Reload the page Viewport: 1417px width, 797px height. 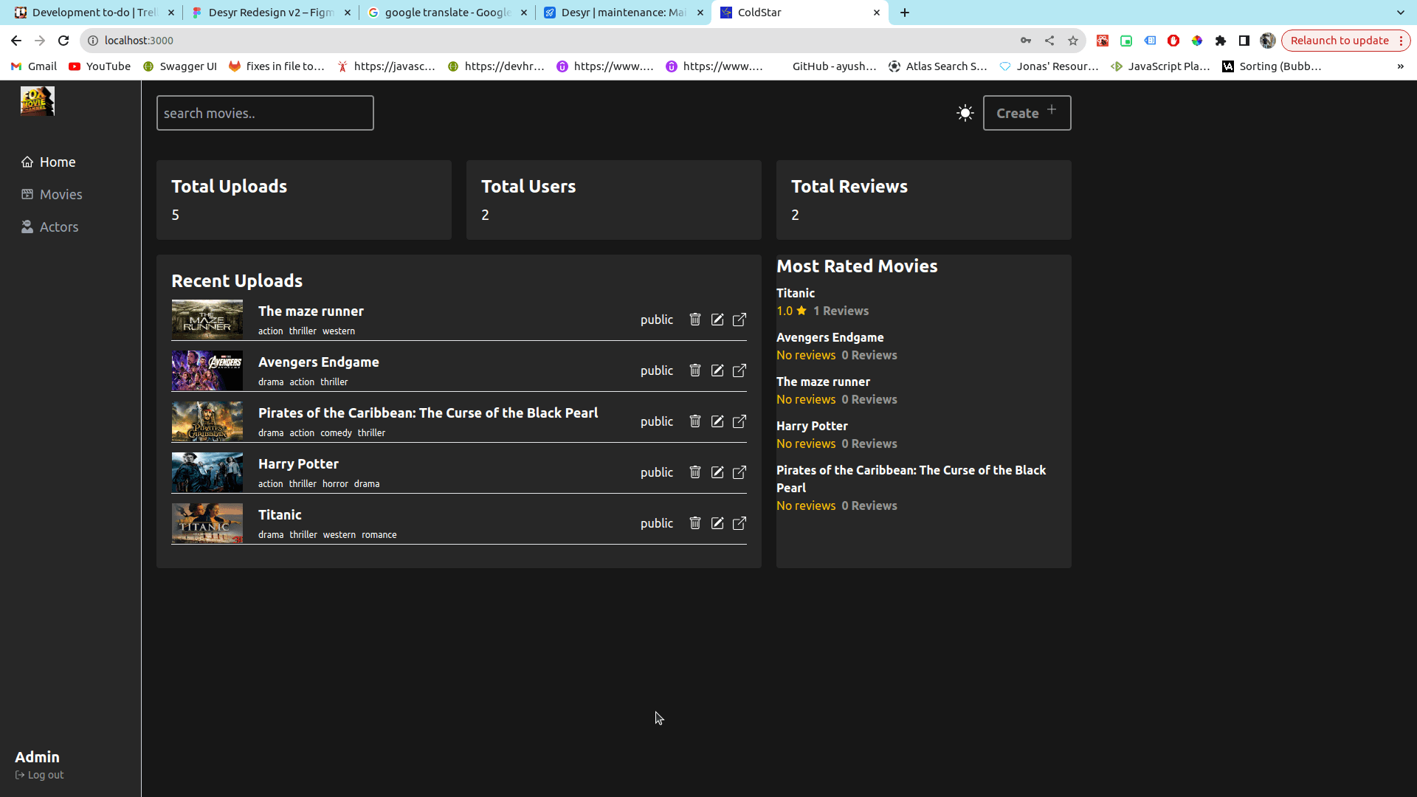tap(63, 41)
